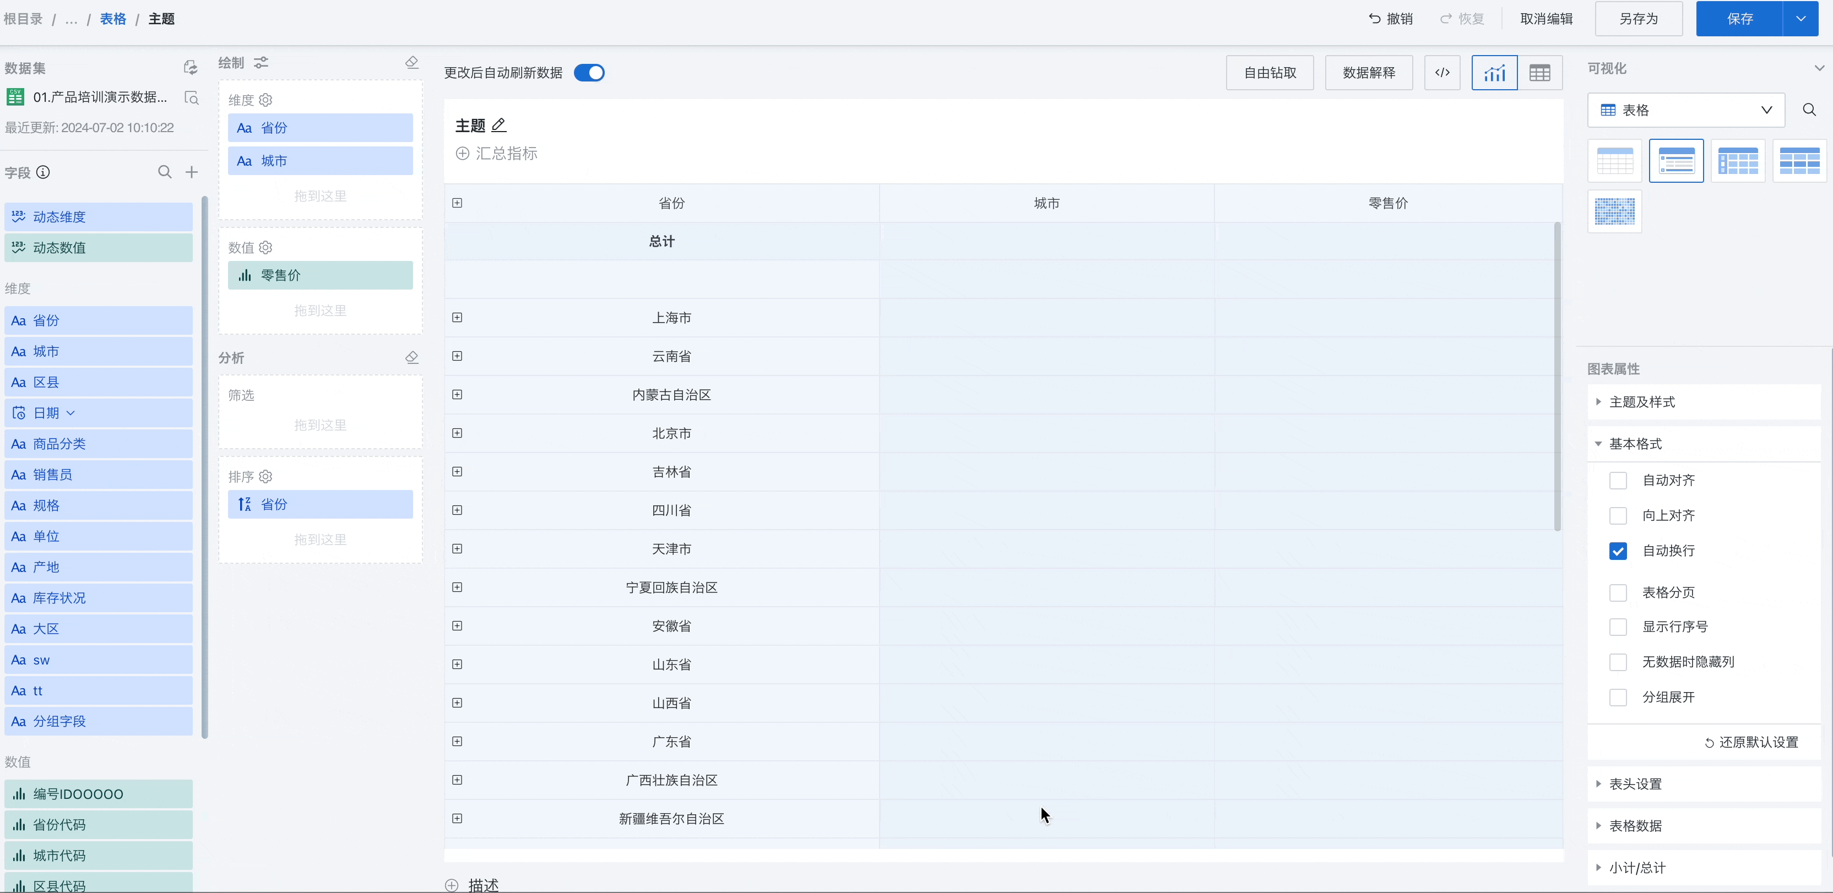Expand all rows via header plus icon
1833x893 pixels.
pyautogui.click(x=458, y=203)
